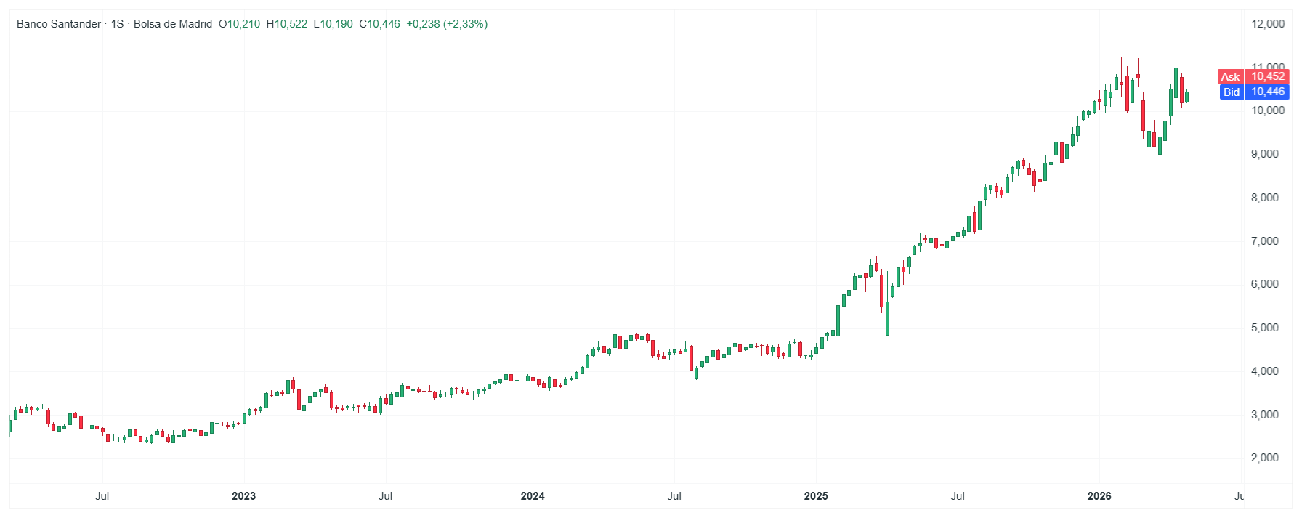Click the 2024 label on time axis
This screenshot has height=518, width=1302.
[x=533, y=496]
